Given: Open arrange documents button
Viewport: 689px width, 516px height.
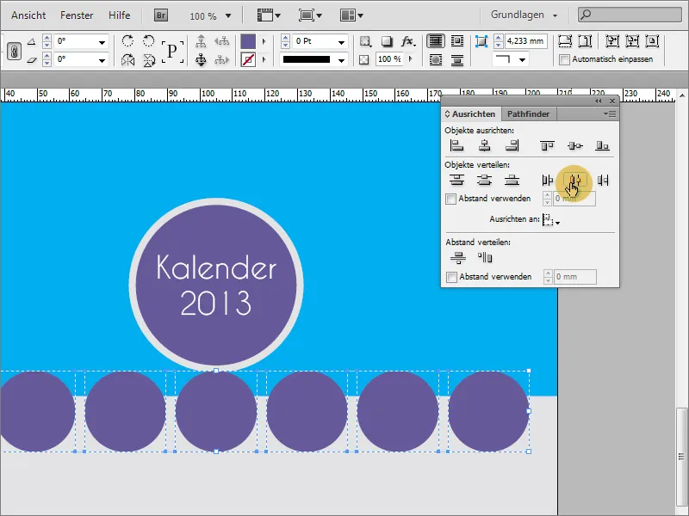Looking at the screenshot, I should coord(351,15).
